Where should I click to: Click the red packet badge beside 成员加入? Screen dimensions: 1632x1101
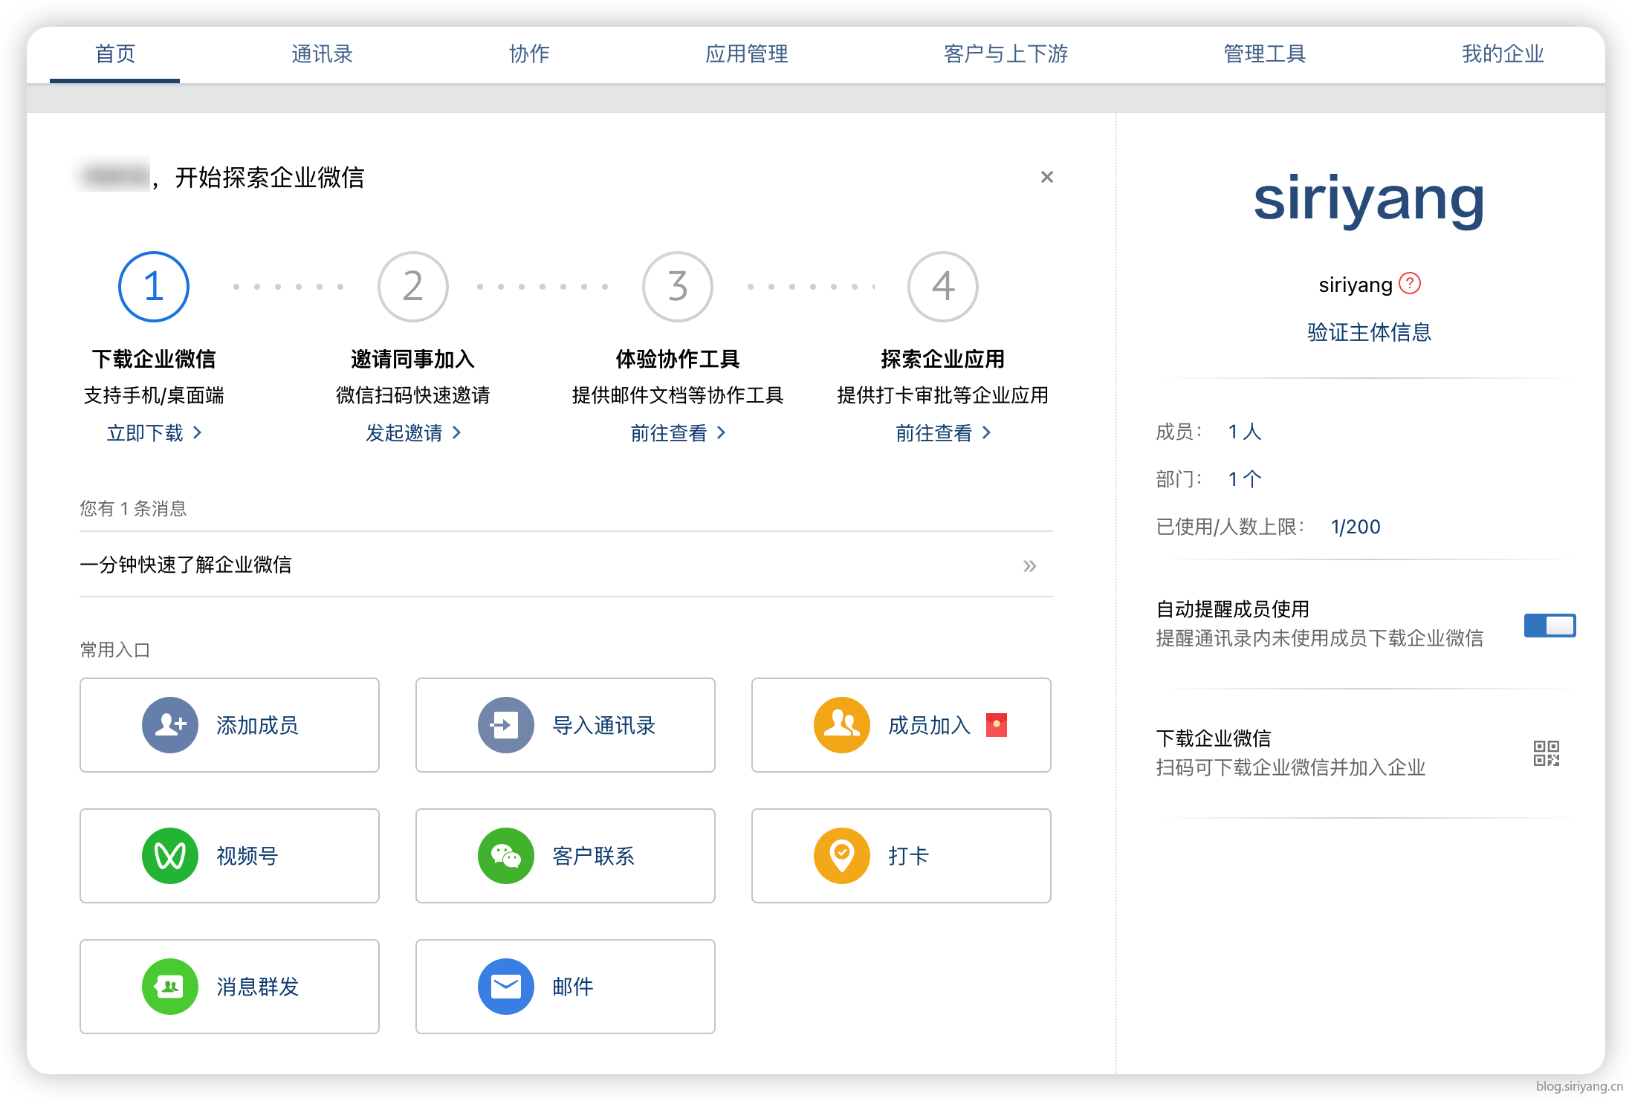[996, 724]
